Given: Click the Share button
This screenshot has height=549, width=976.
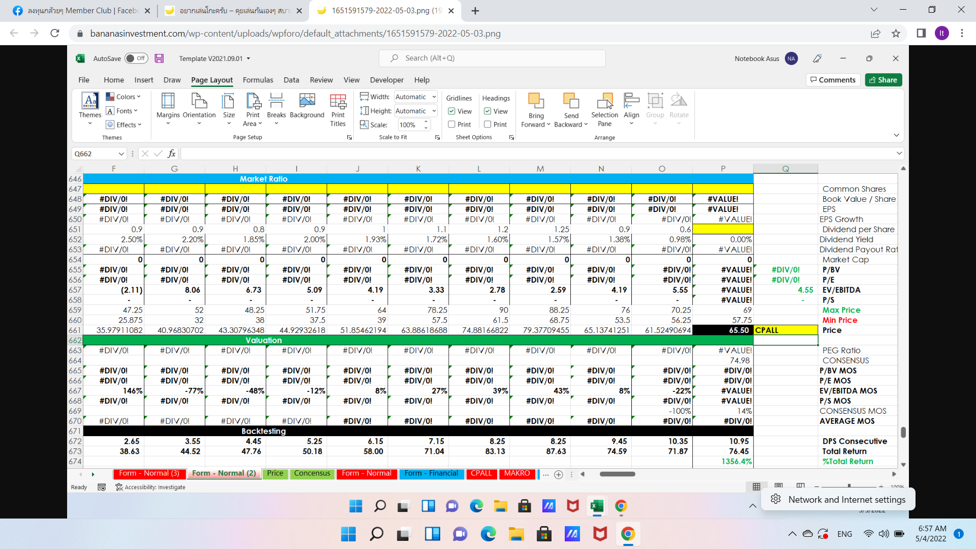Looking at the screenshot, I should point(883,80).
